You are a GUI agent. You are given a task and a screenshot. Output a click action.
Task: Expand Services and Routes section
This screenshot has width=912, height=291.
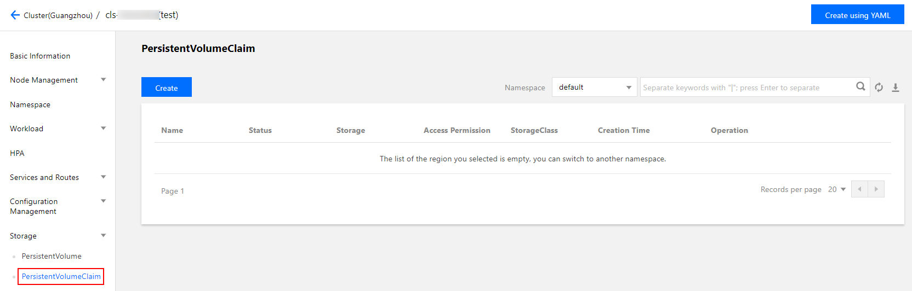click(x=103, y=177)
